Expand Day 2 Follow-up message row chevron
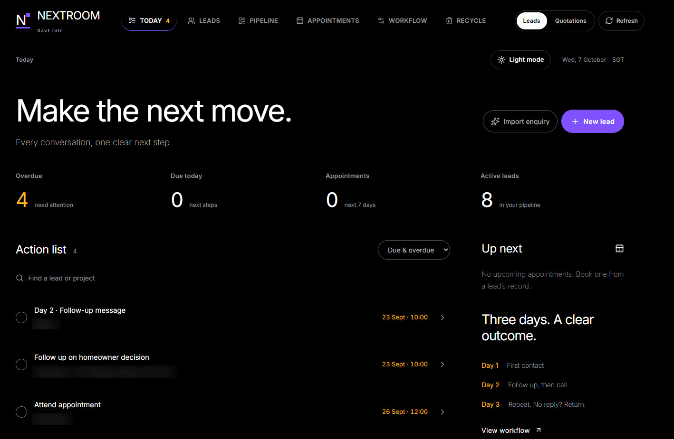Image resolution: width=674 pixels, height=439 pixels. tap(443, 318)
